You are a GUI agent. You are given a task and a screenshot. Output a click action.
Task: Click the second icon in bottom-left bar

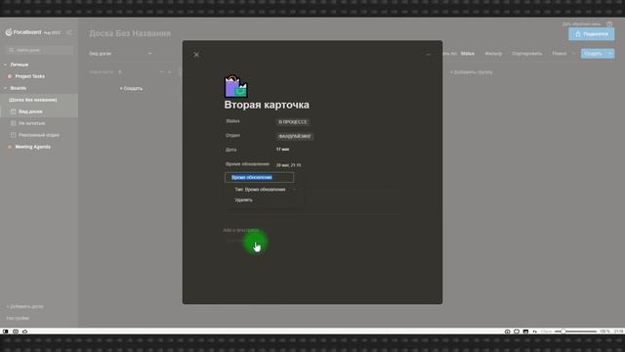[16, 331]
